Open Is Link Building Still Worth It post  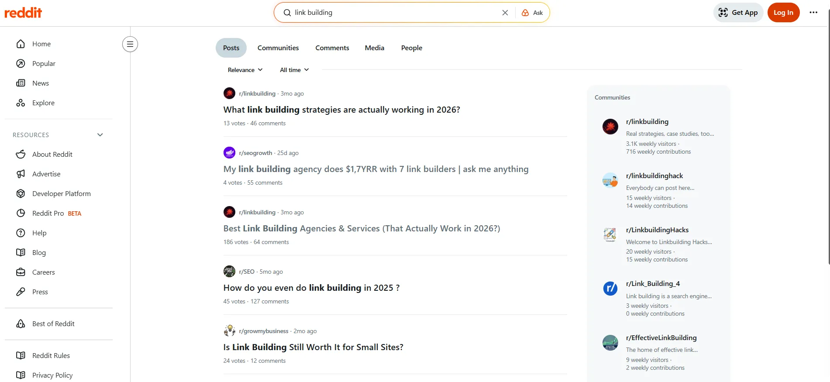point(313,348)
